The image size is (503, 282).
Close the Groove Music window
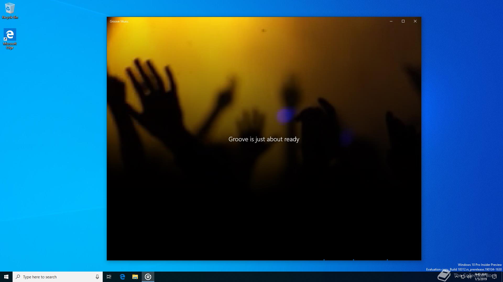(x=415, y=21)
